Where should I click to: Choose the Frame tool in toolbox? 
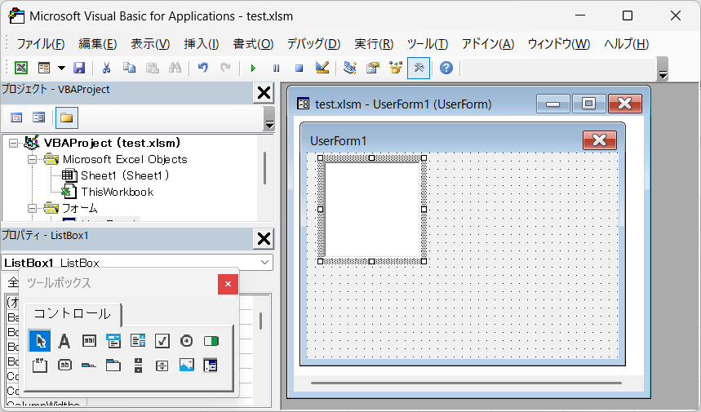click(x=40, y=365)
